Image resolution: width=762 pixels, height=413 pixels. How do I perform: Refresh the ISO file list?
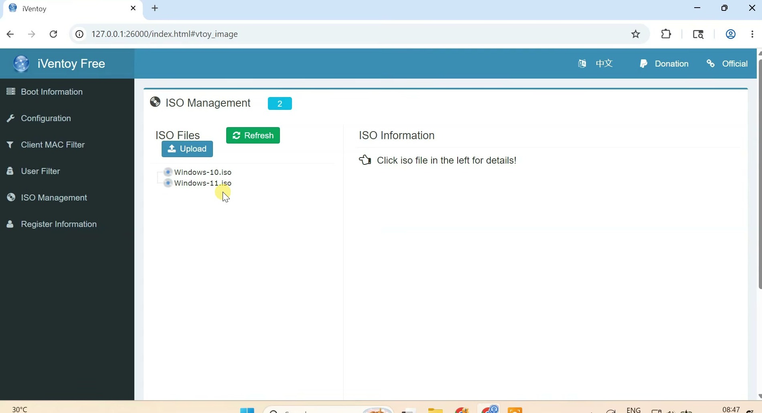coord(253,136)
